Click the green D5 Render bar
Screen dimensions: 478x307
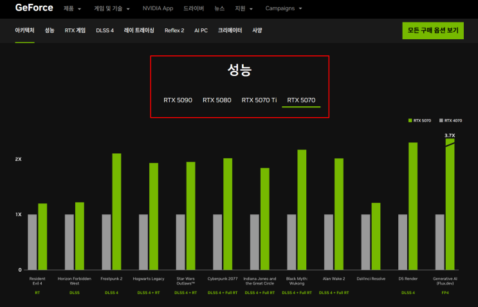[x=413, y=206]
